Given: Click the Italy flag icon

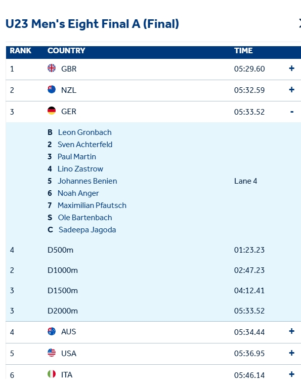Looking at the screenshot, I should (52, 374).
